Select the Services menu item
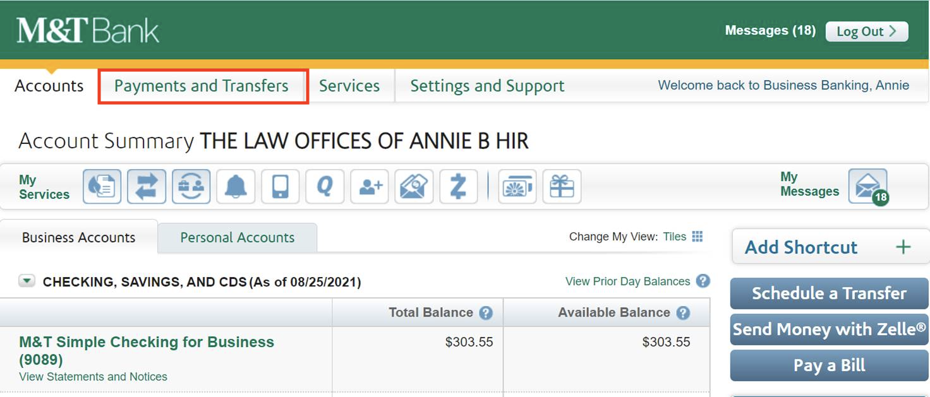Viewport: 930px width, 397px height. pyautogui.click(x=350, y=85)
